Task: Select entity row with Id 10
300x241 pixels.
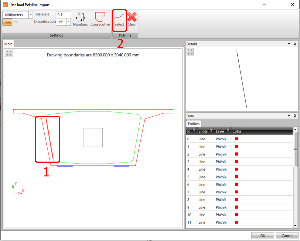Action: (x=239, y=215)
